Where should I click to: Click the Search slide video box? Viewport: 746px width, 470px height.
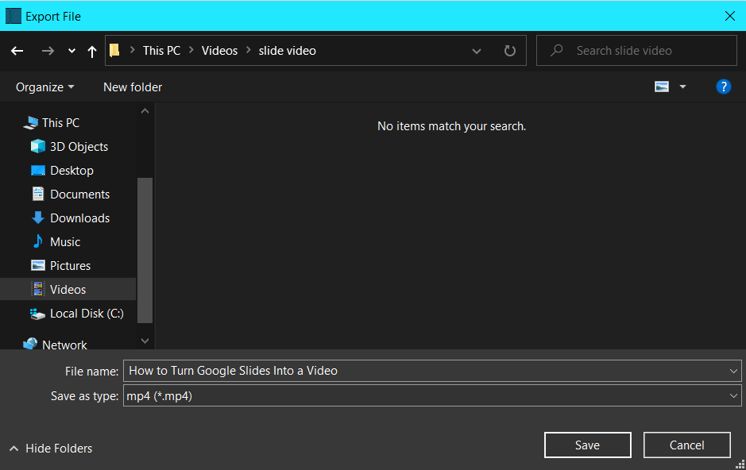[636, 50]
